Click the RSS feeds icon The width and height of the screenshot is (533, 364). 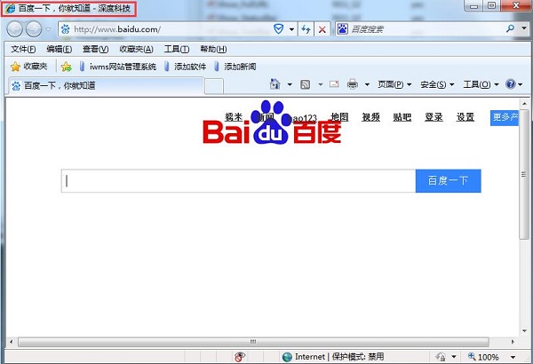(306, 84)
